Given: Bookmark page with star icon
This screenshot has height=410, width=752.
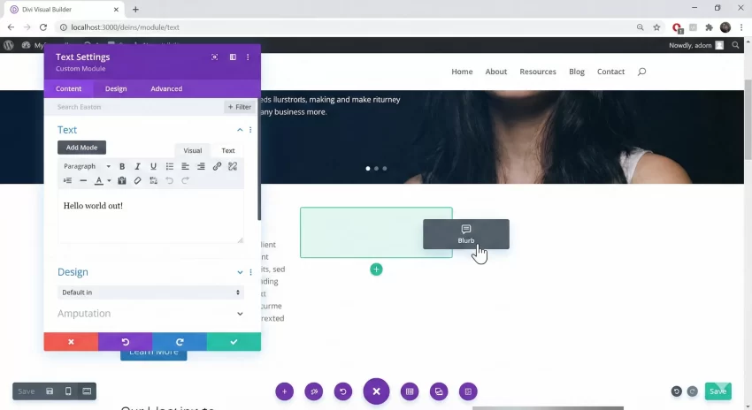Looking at the screenshot, I should click(x=656, y=27).
